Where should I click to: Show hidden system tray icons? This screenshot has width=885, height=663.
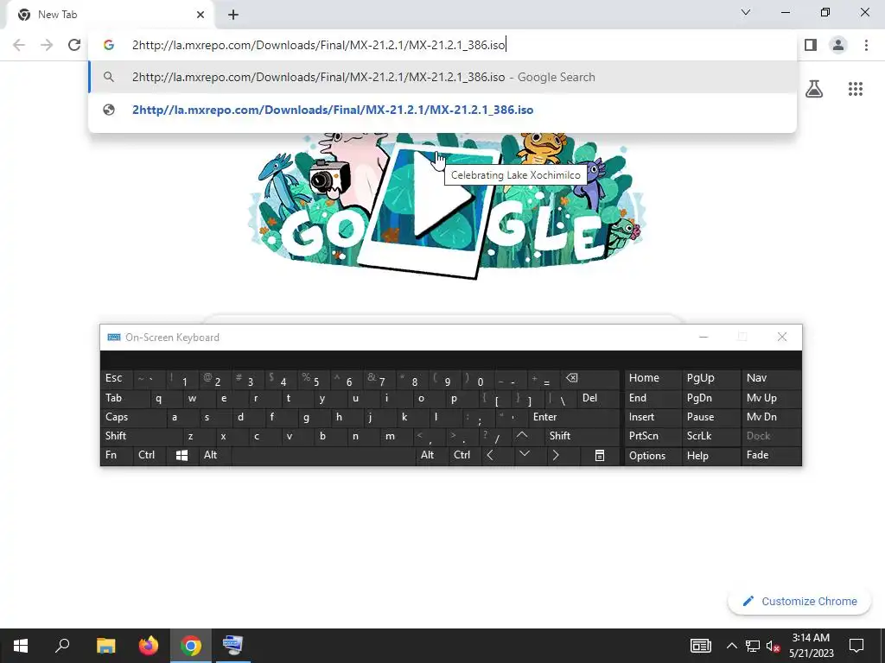pos(731,646)
